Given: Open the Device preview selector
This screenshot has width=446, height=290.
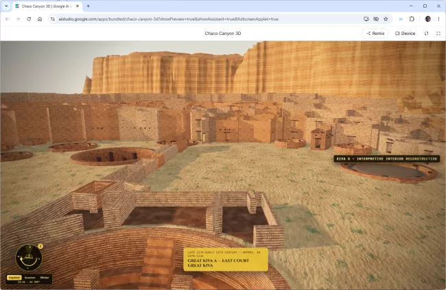Looking at the screenshot, I should (x=405, y=34).
